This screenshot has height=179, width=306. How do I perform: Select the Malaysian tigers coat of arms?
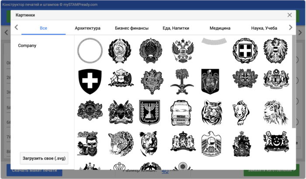276,79
